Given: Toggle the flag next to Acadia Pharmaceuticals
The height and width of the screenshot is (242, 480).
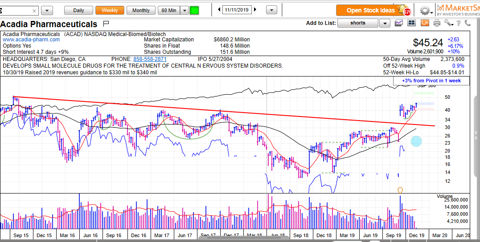Looking at the screenshot, I should (106, 23).
